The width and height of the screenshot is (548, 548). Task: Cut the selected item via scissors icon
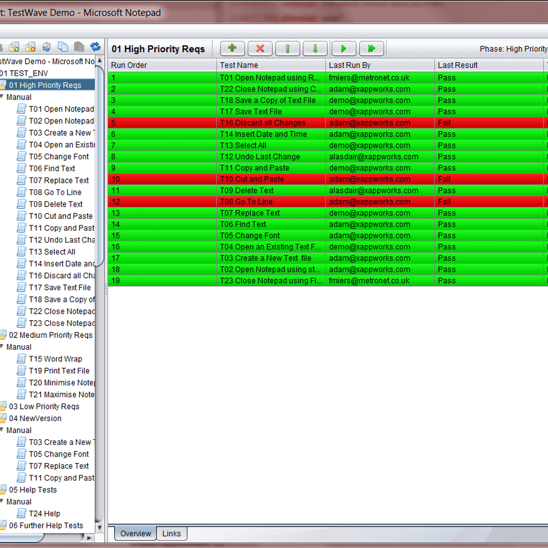pos(46,46)
